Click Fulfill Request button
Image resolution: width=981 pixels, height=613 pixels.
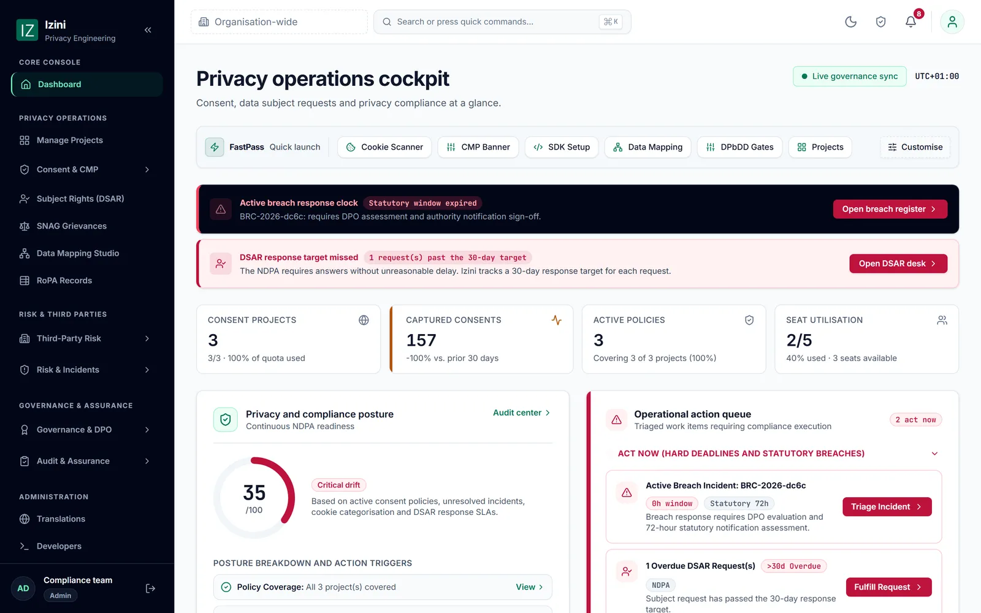click(x=888, y=587)
